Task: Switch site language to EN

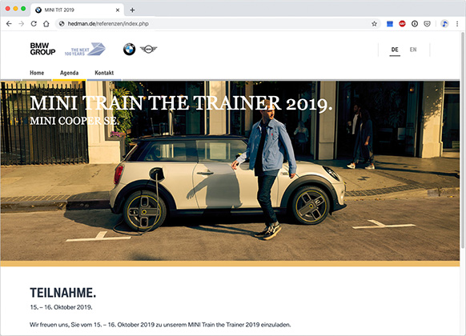Action: [x=413, y=50]
